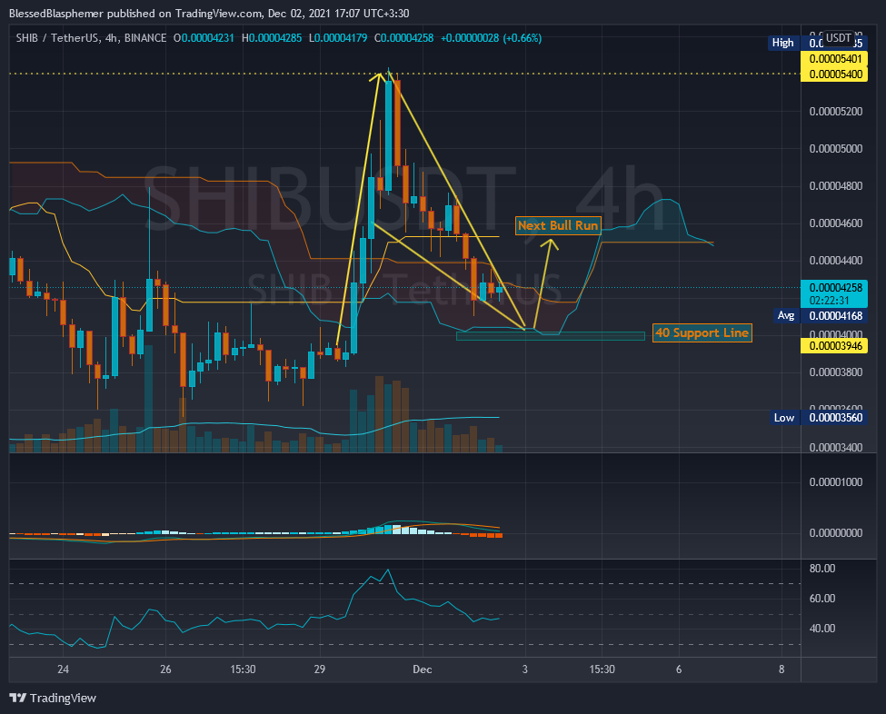
Task: Click the 0.00003400 price axis label
Action: [836, 447]
